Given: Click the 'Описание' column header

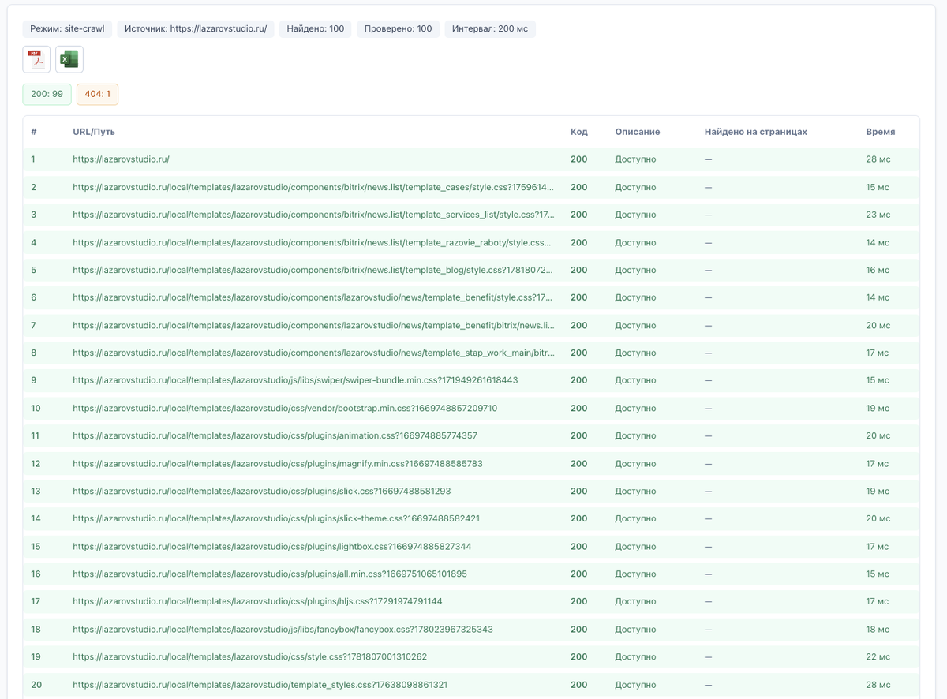Looking at the screenshot, I should (638, 132).
